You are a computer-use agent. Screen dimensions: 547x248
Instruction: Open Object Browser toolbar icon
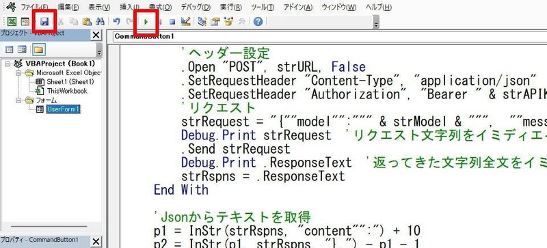tap(228, 22)
